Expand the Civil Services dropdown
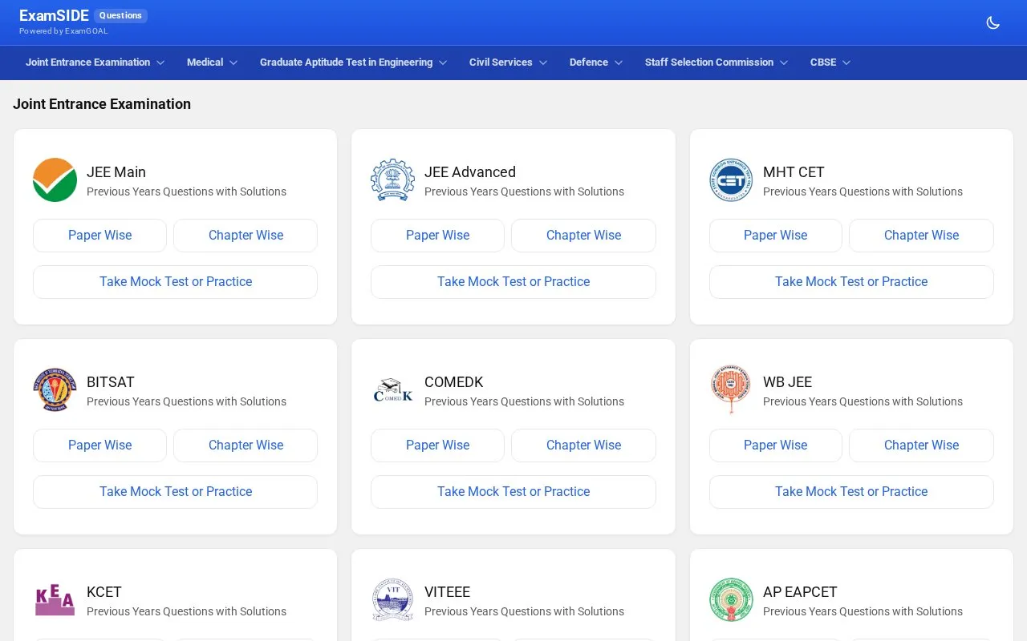This screenshot has height=641, width=1027. tap(508, 62)
